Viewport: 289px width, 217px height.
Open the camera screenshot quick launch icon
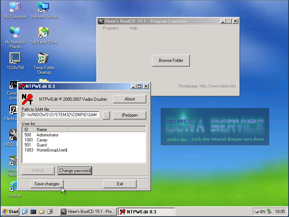coord(50,212)
